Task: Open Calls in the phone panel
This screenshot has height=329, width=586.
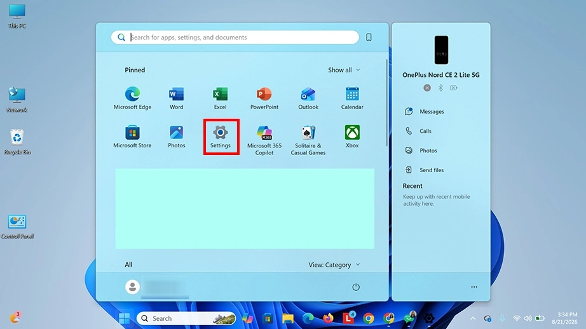Action: point(419,131)
